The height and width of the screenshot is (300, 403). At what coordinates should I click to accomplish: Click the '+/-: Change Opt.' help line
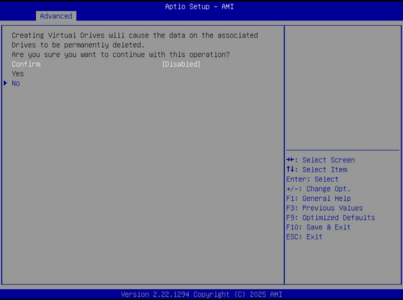coord(318,189)
